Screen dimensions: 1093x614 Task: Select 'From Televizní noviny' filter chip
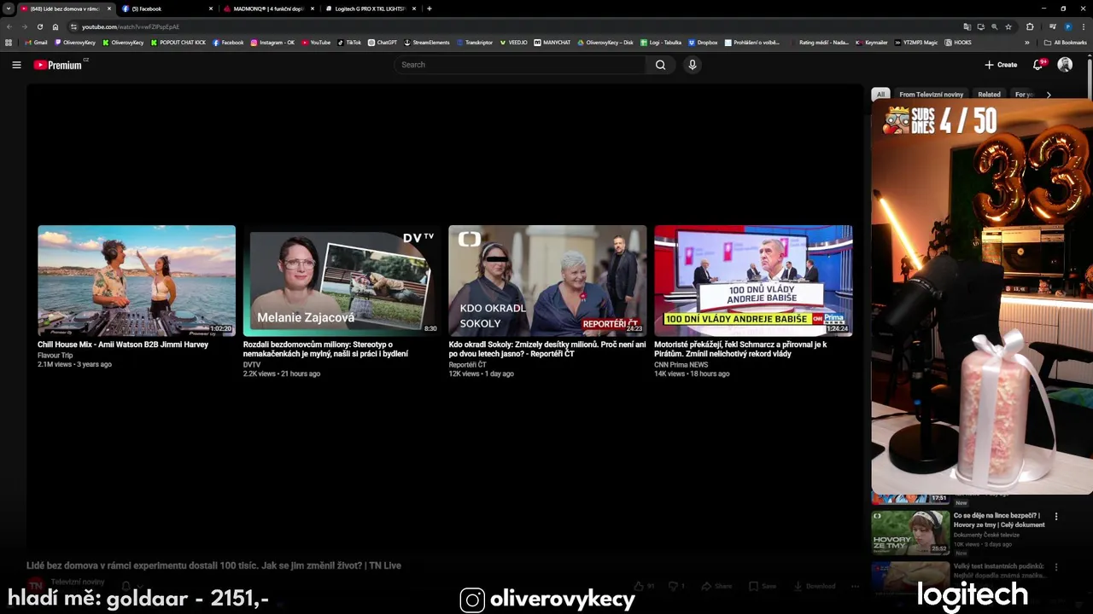[x=931, y=95]
